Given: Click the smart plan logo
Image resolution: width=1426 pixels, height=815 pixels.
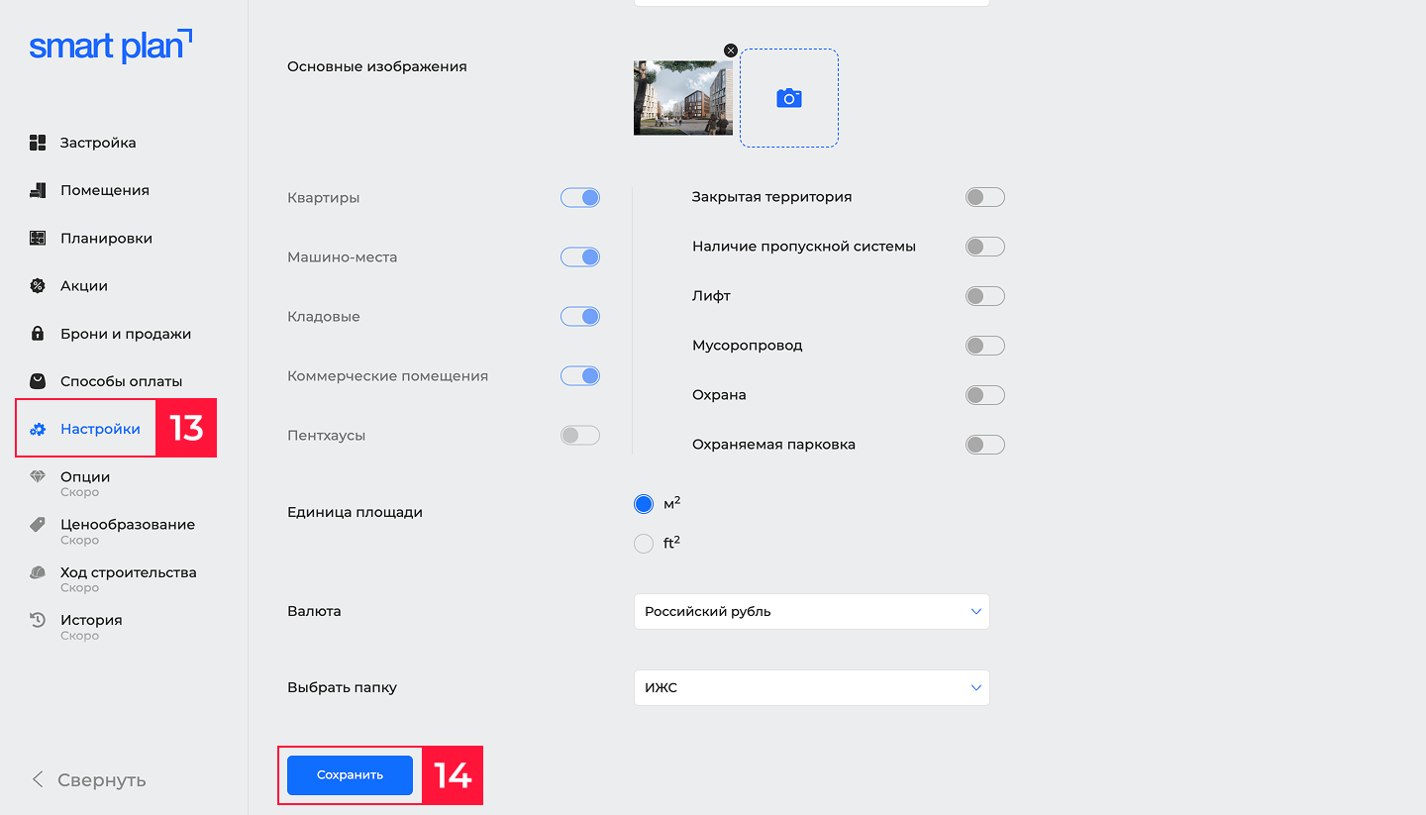Looking at the screenshot, I should click(111, 46).
